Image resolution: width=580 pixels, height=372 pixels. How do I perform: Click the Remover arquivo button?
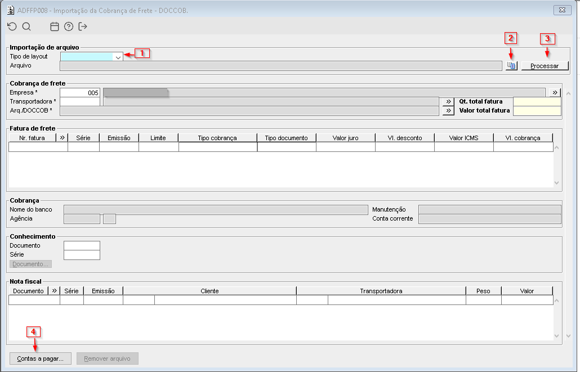tap(107, 358)
